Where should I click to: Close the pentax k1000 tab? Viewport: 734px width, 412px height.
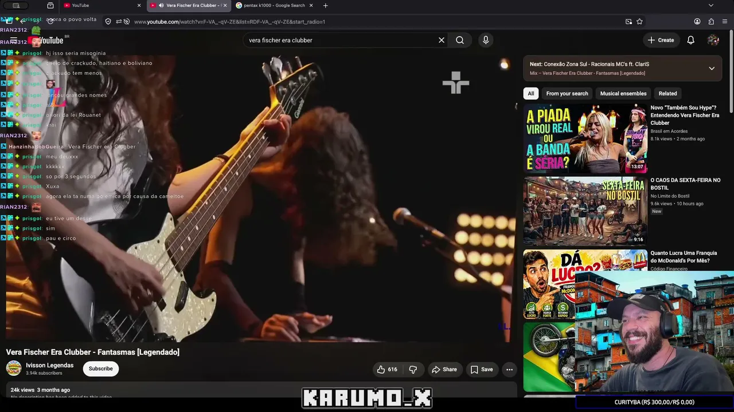[x=311, y=6]
